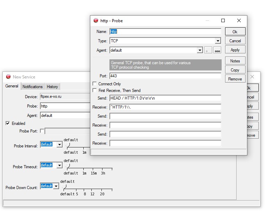Click the Probe field in New Service
280x213 pixels.
click(65, 106)
